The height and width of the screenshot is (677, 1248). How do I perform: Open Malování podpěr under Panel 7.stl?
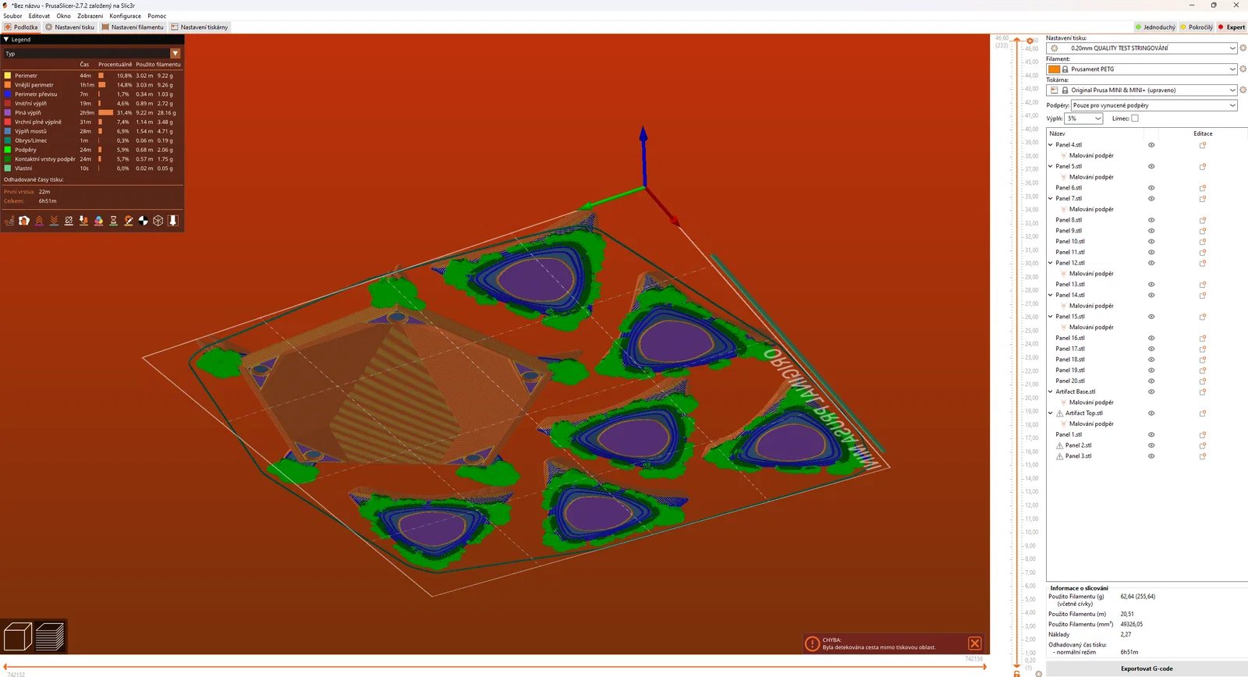point(1091,210)
